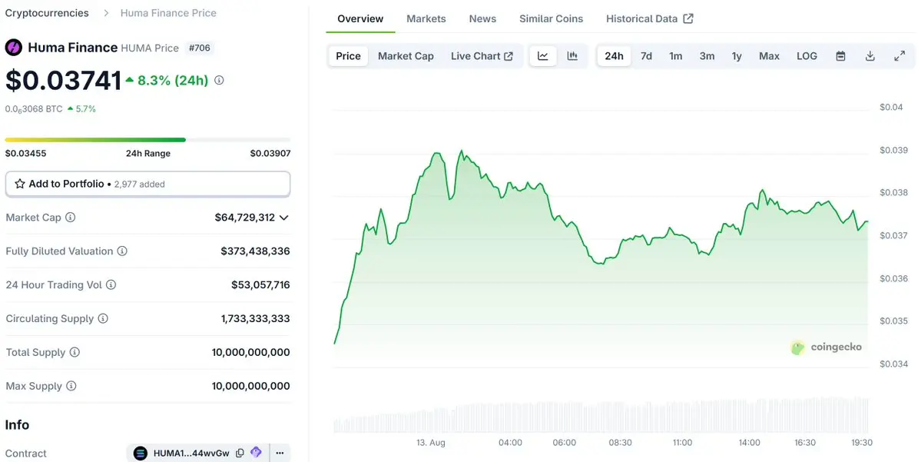
Task: Switch to the line chart view icon
Action: tap(543, 56)
